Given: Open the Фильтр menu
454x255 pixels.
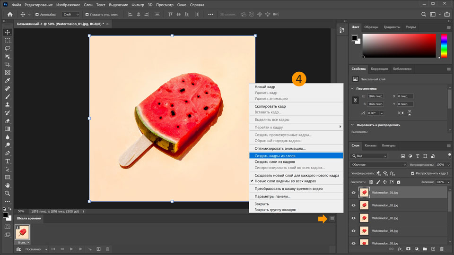Looking at the screenshot, I should 138,4.
